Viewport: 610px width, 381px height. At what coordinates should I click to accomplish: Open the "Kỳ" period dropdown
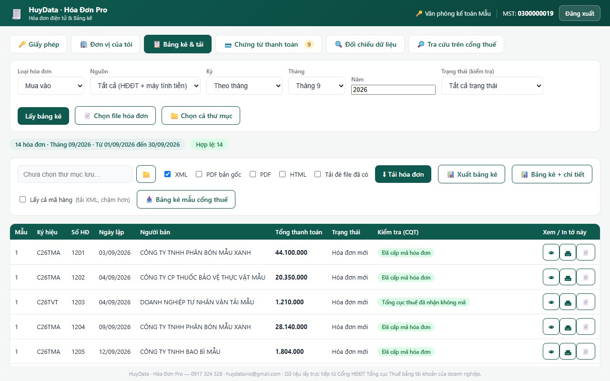pos(244,86)
